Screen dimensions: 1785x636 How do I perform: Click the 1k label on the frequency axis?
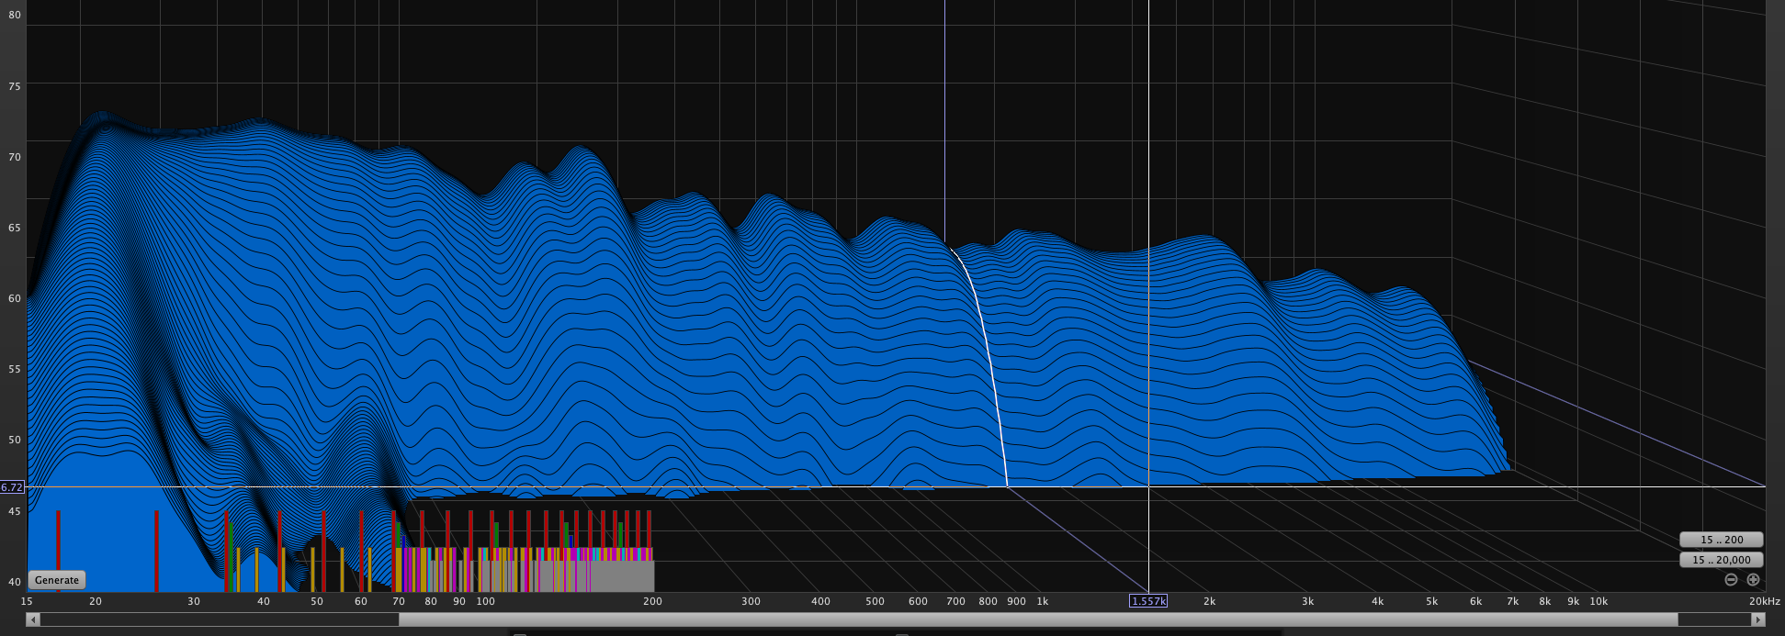coord(1043,602)
